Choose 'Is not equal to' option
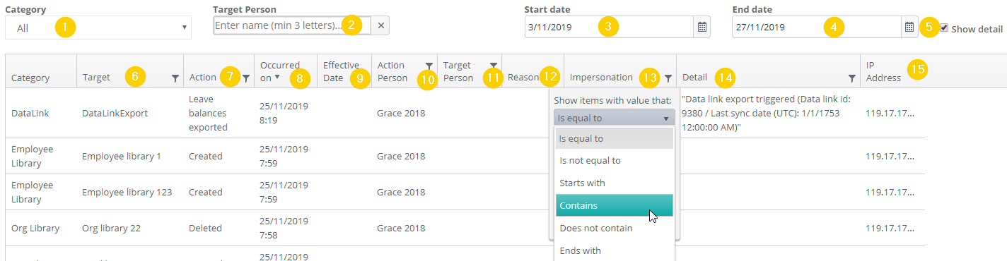 click(614, 160)
